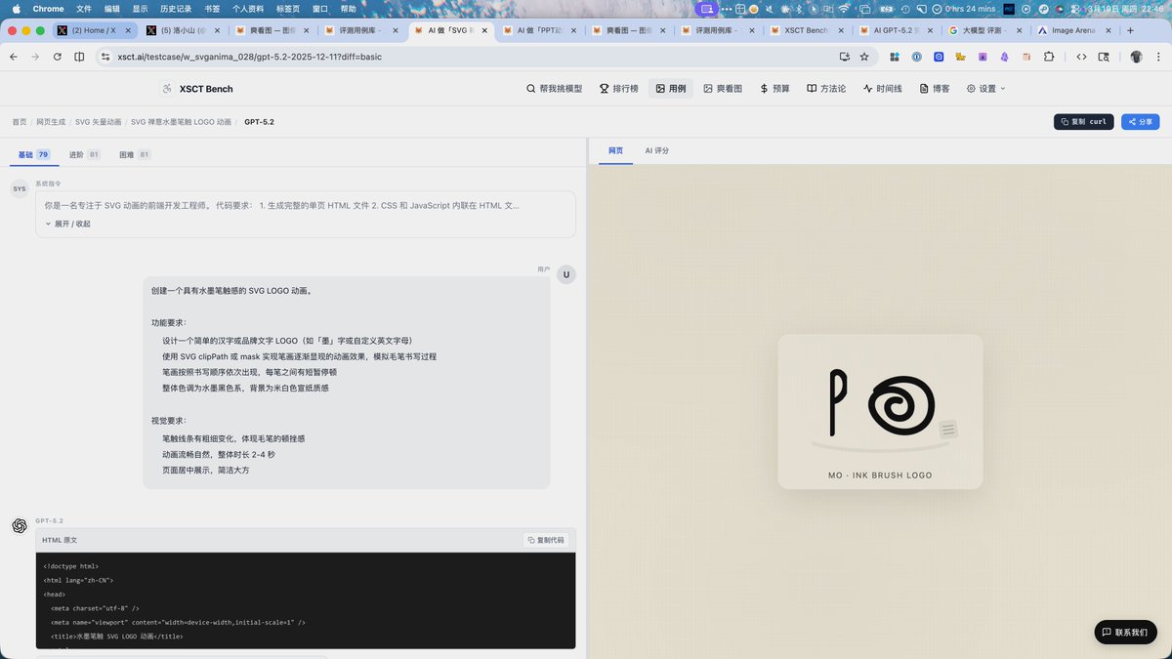Click the SYS avatar badge

20,188
